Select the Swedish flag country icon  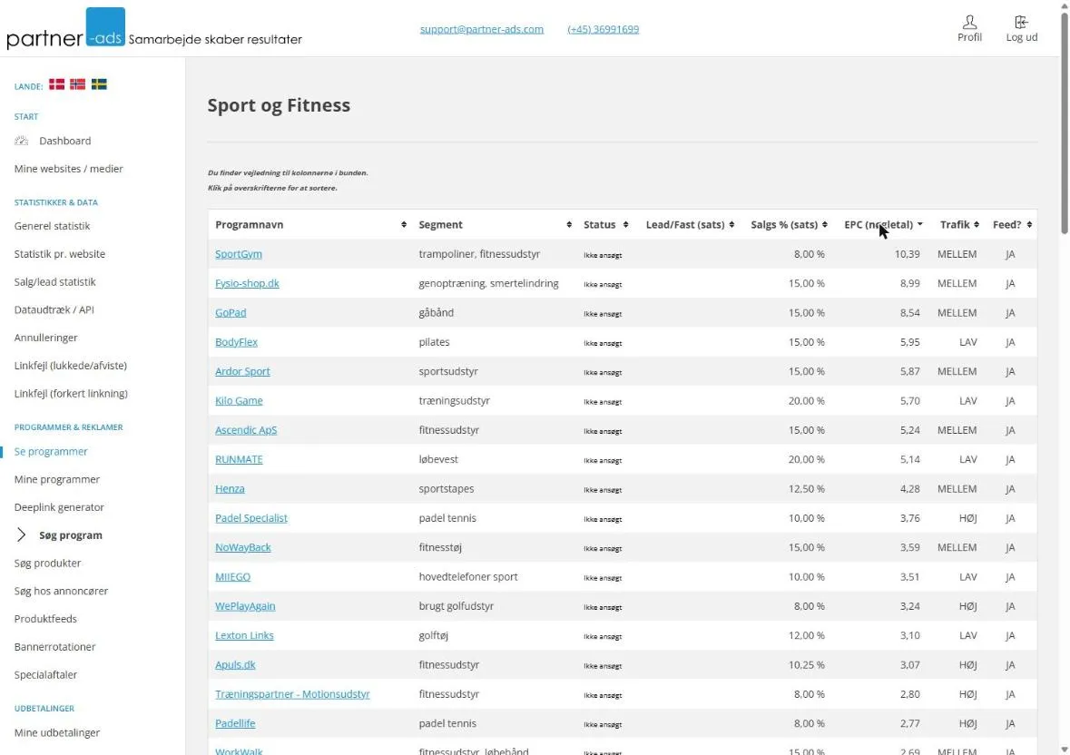[99, 84]
